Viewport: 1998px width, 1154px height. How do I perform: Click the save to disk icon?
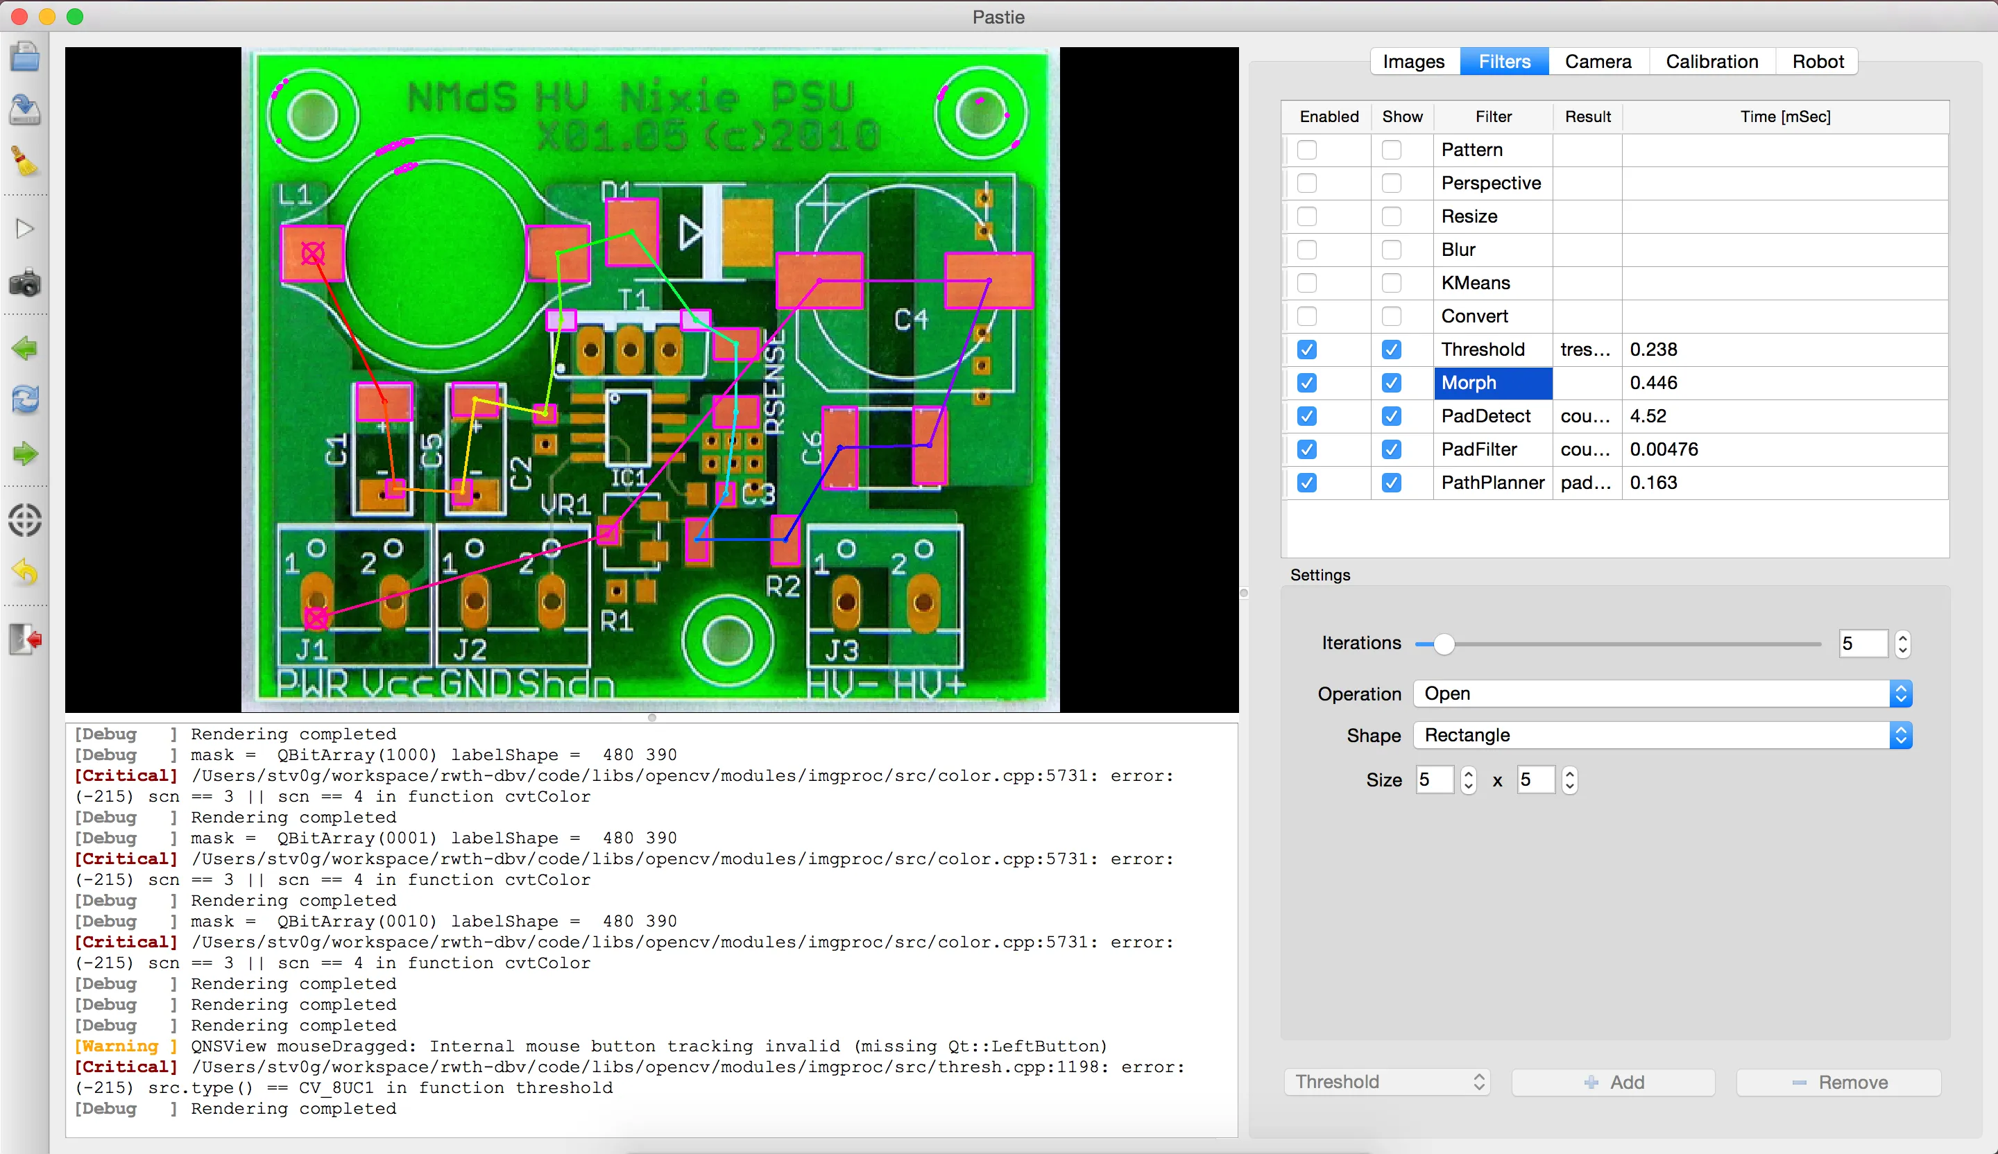pos(24,110)
